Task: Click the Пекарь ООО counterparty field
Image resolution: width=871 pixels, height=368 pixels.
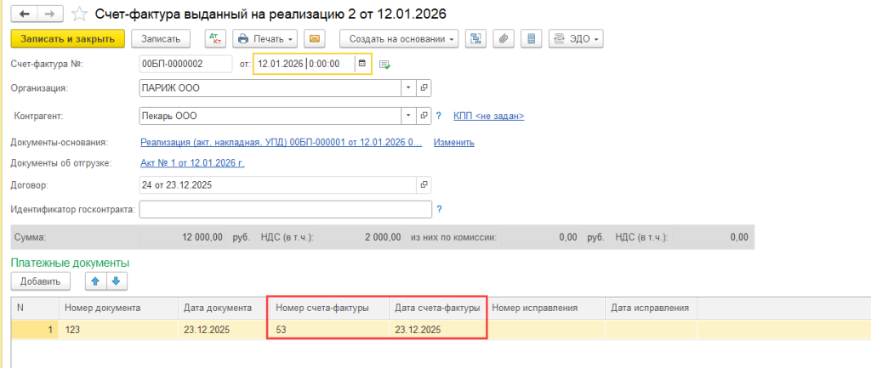Action: coord(270,116)
